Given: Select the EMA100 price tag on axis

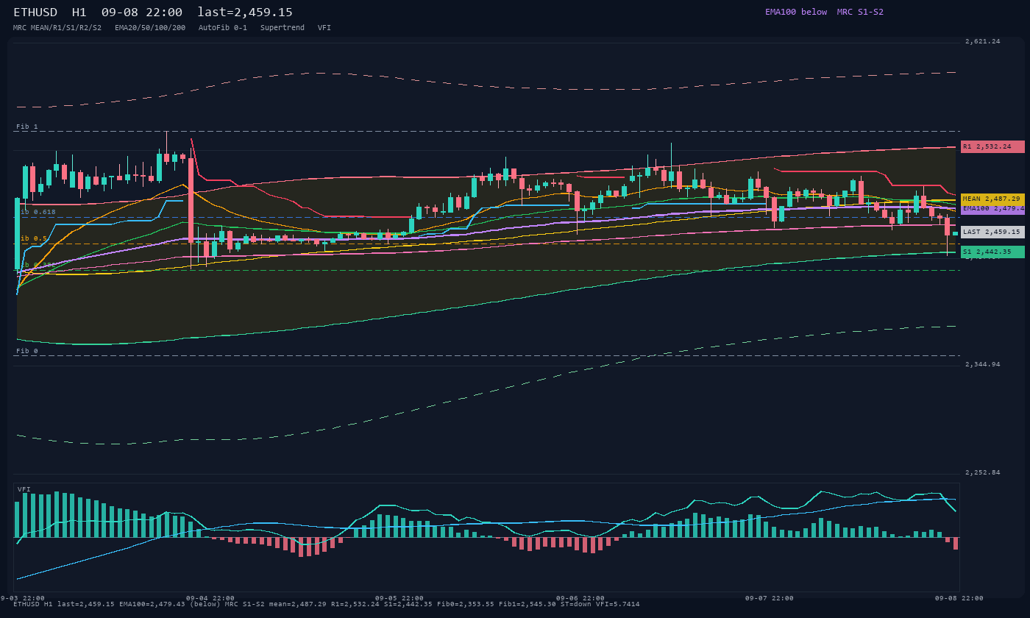Looking at the screenshot, I should [992, 209].
